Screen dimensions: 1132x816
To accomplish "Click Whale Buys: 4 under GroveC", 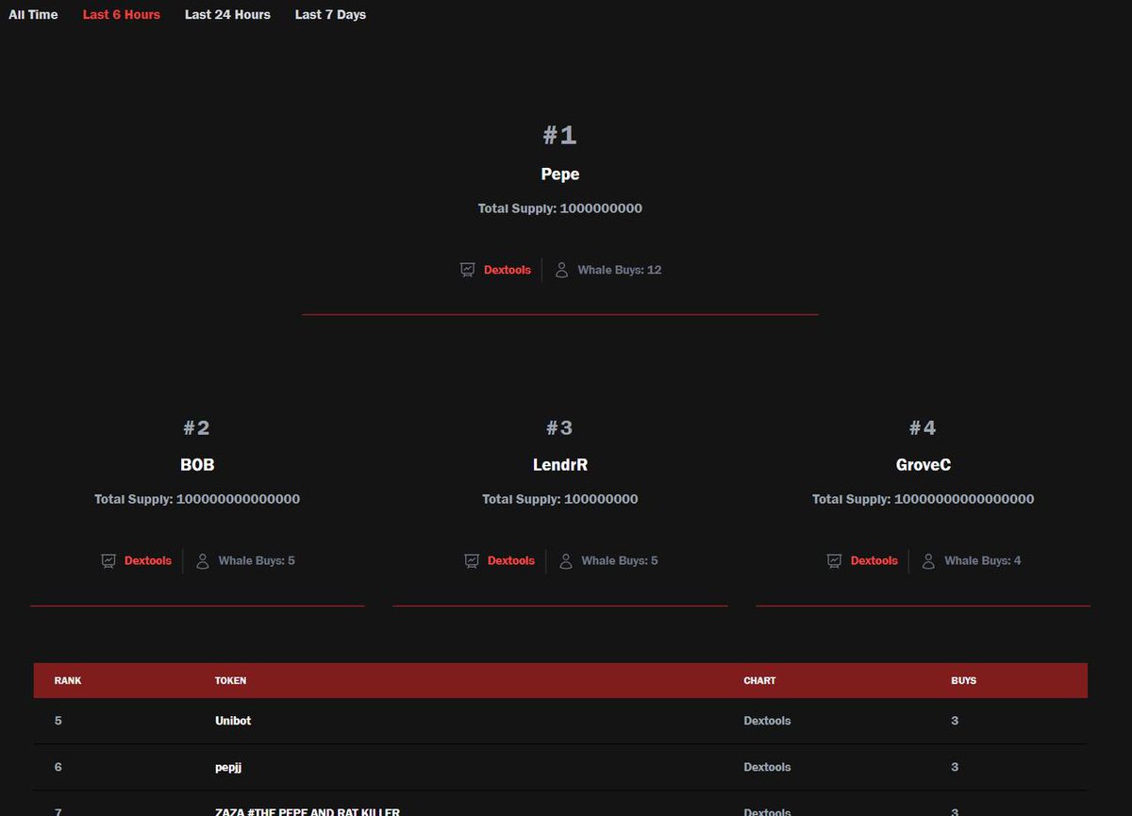I will (x=983, y=560).
